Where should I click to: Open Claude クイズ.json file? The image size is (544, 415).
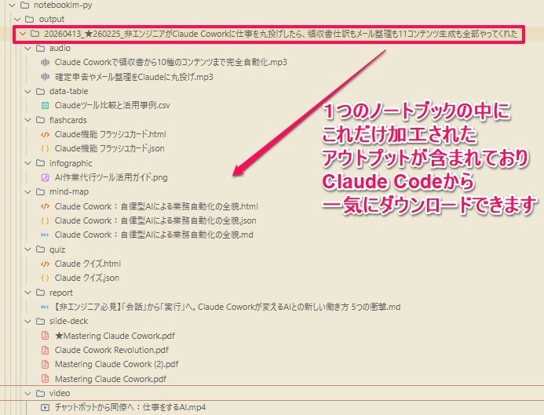point(86,278)
